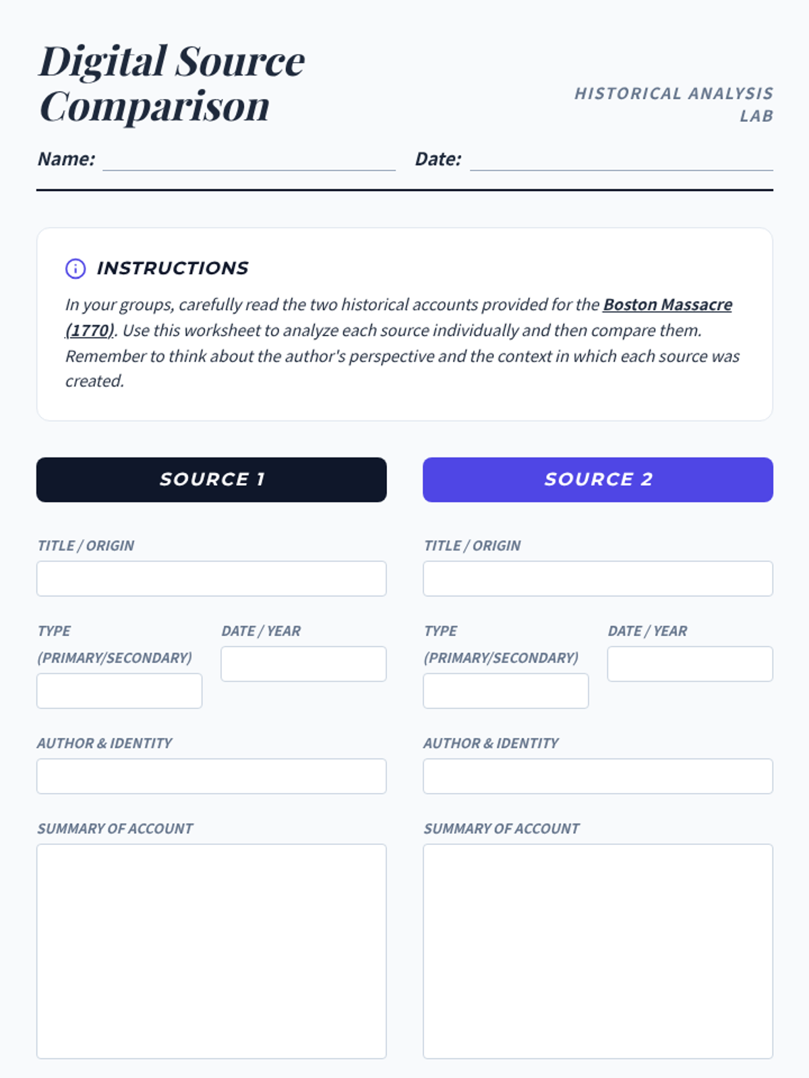Click the info icon beside Instructions

[76, 268]
